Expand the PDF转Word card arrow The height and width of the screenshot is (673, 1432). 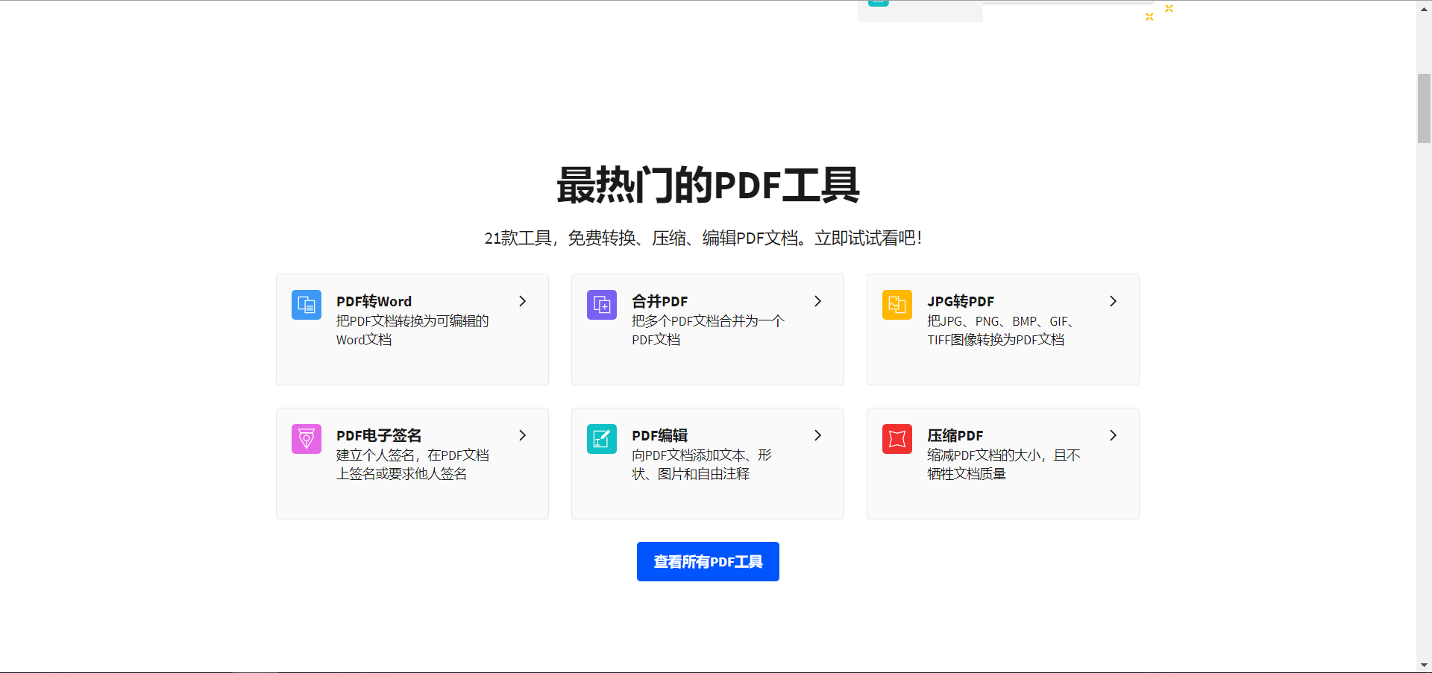pyautogui.click(x=522, y=301)
